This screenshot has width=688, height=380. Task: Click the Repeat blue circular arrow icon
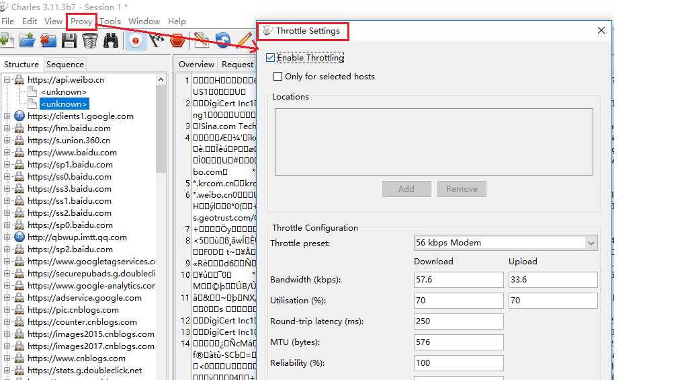[x=223, y=40]
